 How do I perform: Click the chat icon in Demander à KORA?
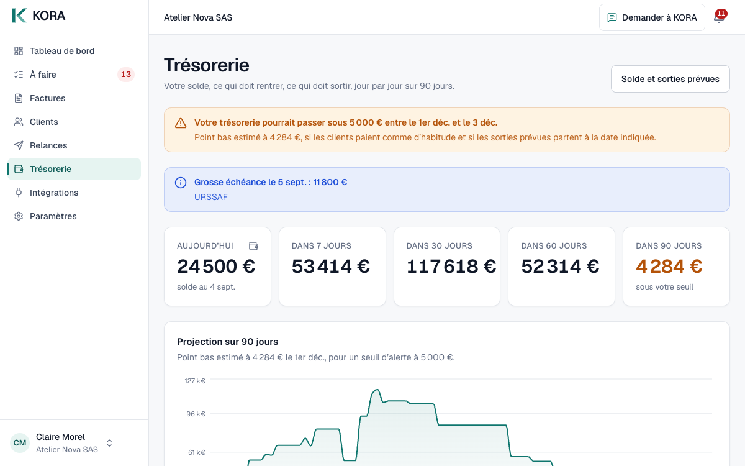[x=612, y=17]
